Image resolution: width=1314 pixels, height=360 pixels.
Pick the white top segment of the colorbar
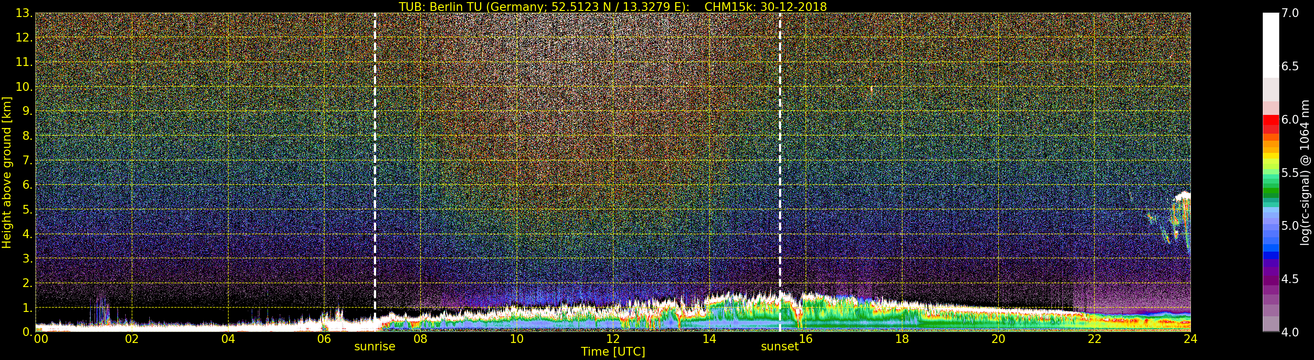pyautogui.click(x=1271, y=45)
